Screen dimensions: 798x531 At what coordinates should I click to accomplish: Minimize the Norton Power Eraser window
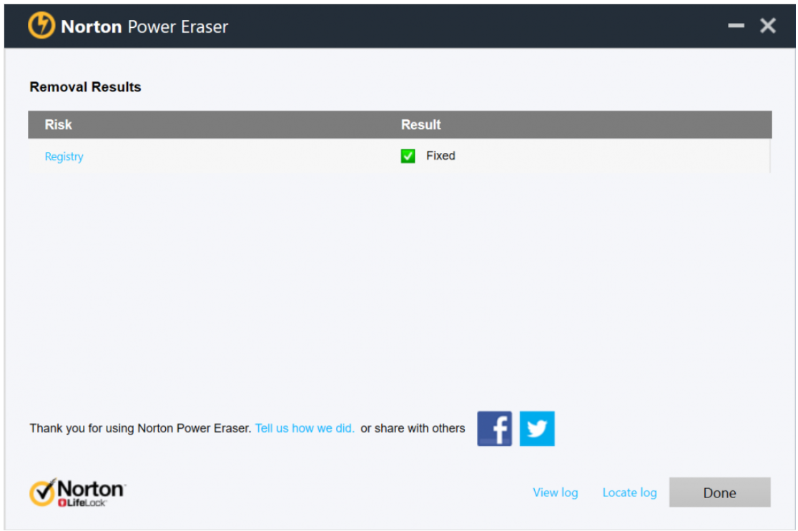tap(736, 26)
